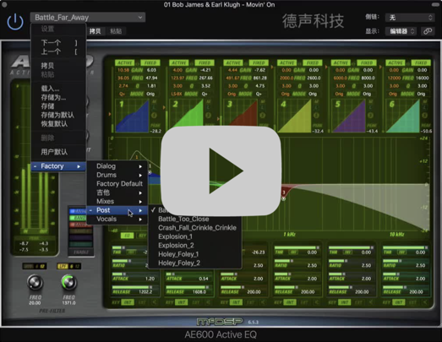Adjust band 5 RATIO slider

click(x=352, y=261)
